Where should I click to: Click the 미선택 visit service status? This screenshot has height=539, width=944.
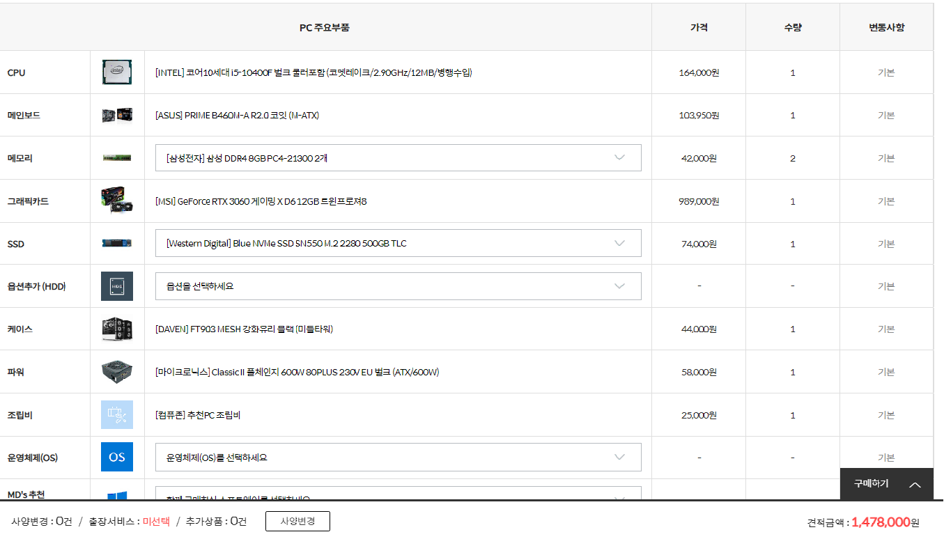156,522
